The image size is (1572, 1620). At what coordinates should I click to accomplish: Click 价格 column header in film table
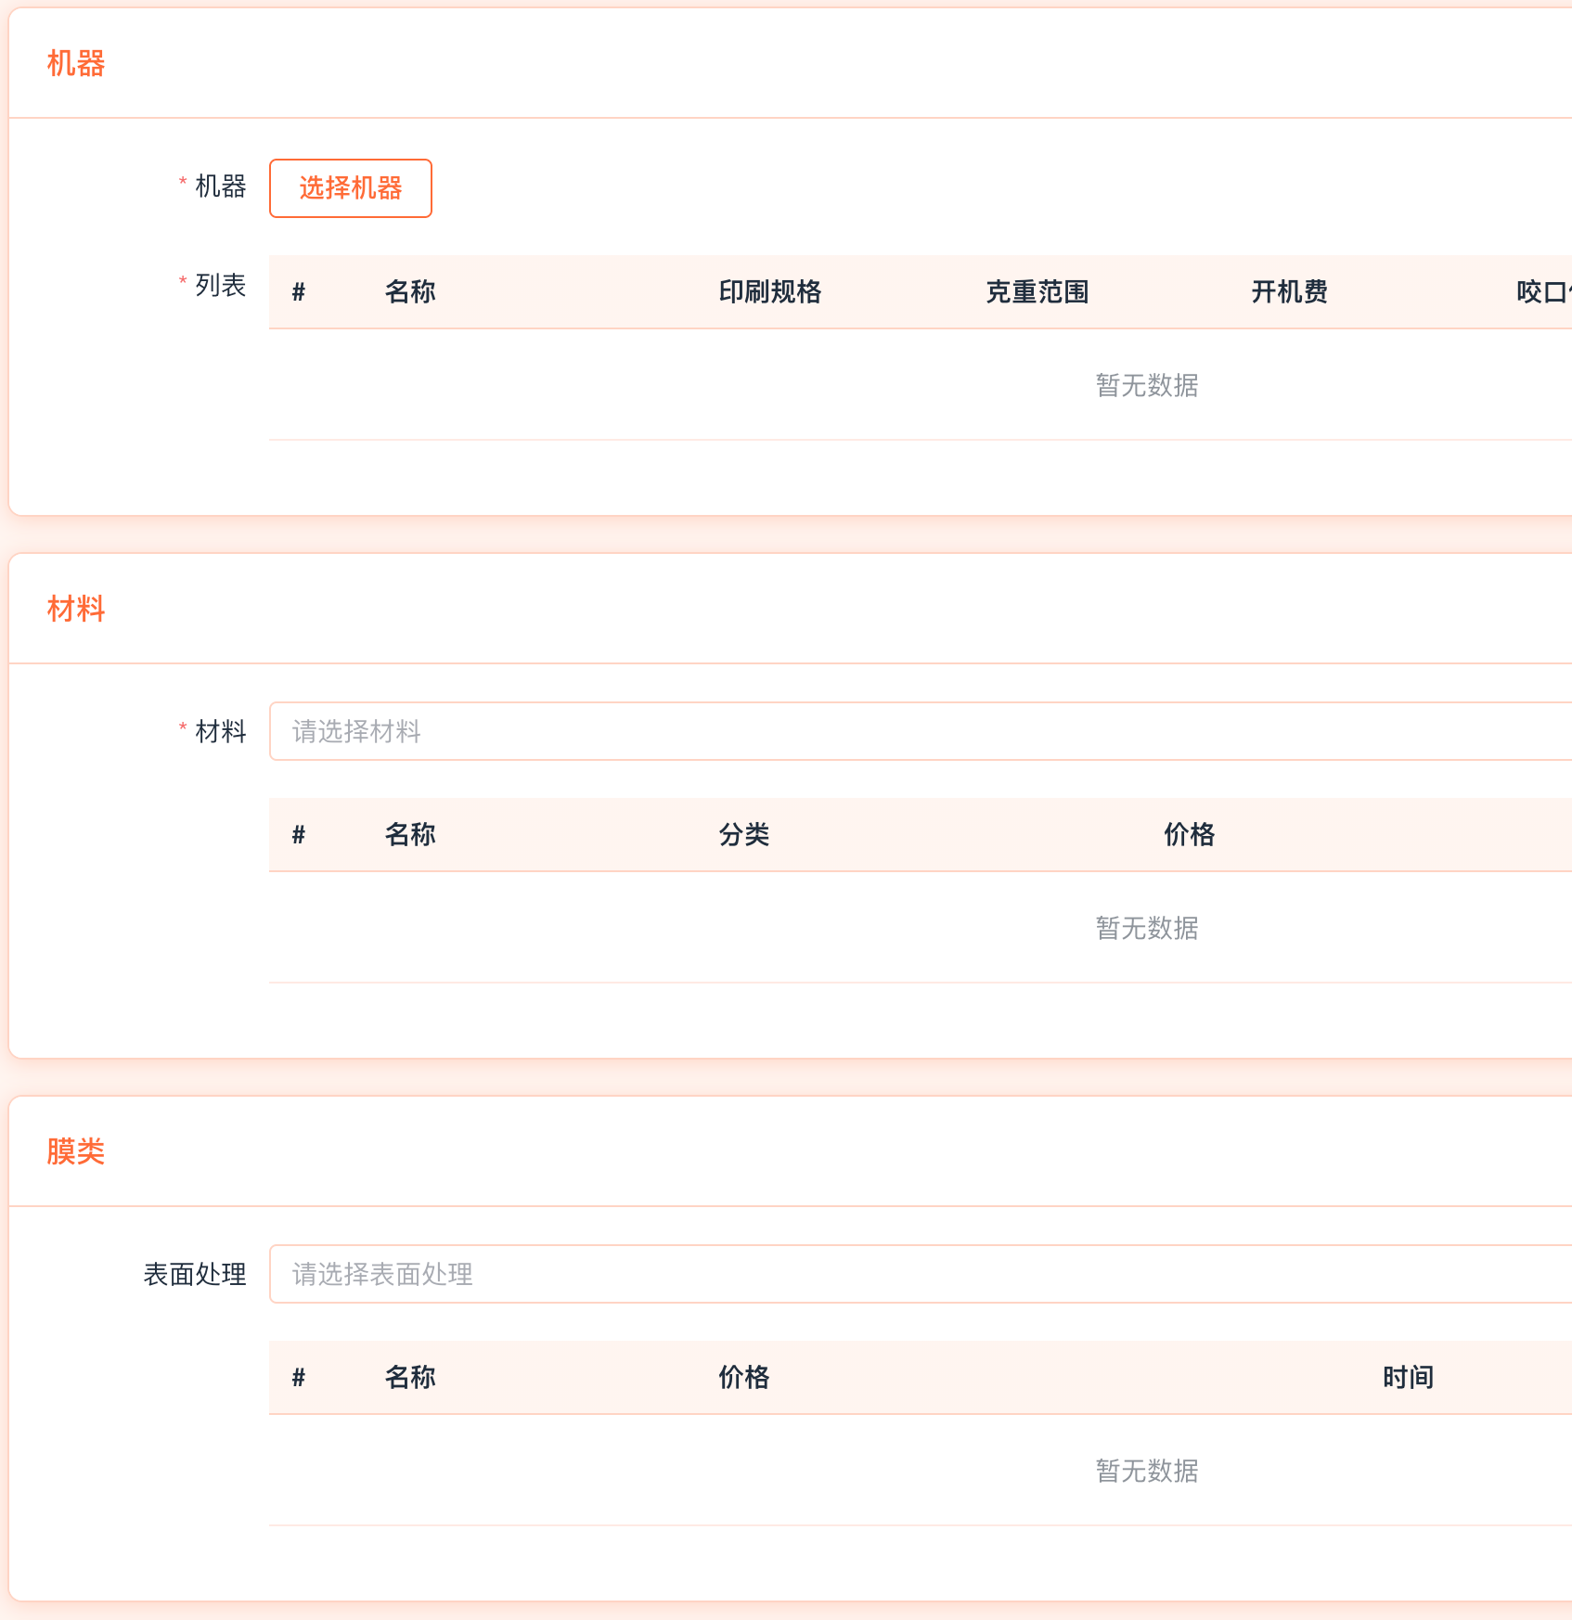tap(744, 1378)
